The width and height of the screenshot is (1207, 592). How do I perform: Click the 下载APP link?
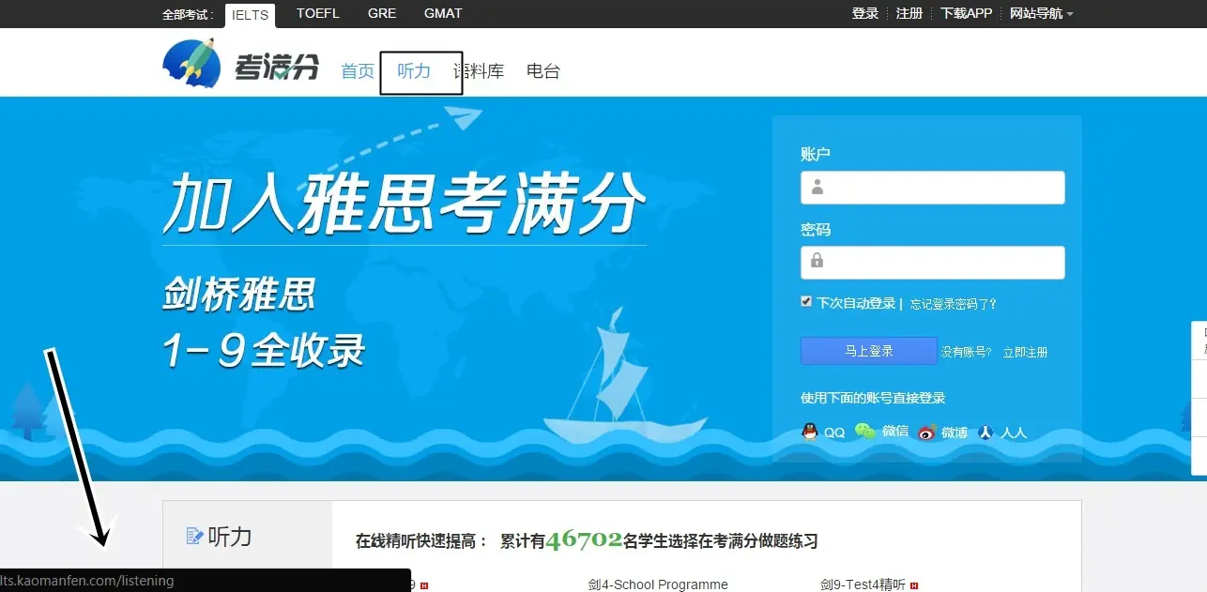pyautogui.click(x=967, y=13)
